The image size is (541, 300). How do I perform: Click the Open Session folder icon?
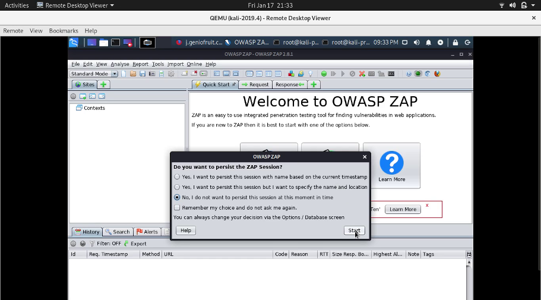tap(133, 74)
